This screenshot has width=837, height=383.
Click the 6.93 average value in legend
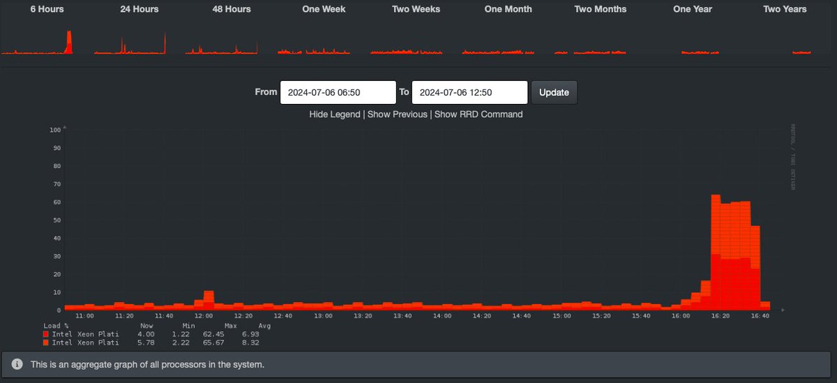click(250, 335)
